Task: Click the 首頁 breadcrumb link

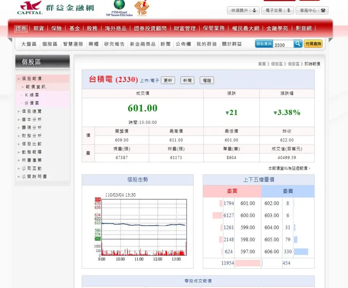Action: click(x=262, y=64)
